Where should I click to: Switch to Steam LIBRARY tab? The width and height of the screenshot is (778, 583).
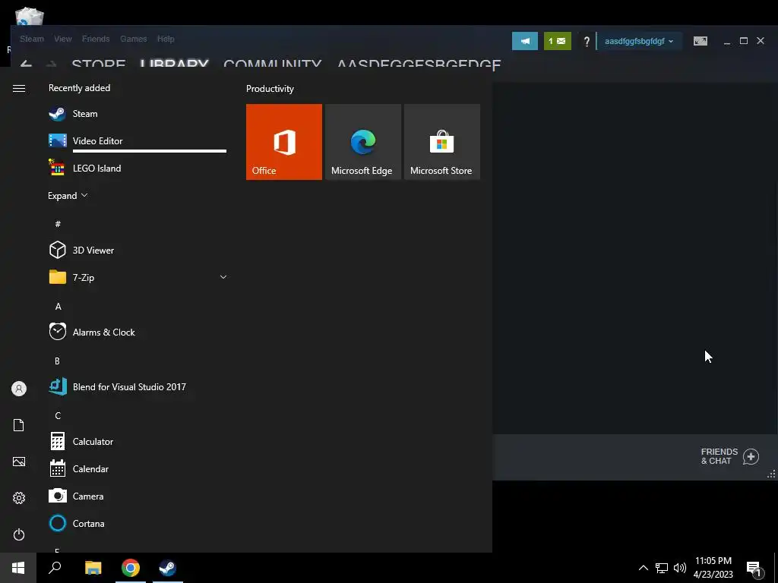tap(174, 64)
